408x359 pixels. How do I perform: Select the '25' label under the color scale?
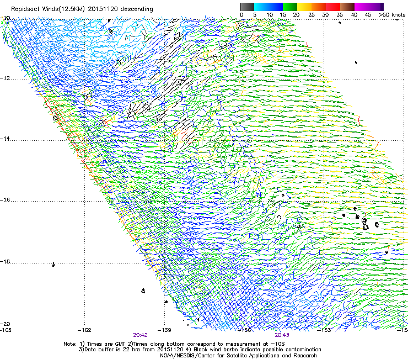[x=312, y=15]
